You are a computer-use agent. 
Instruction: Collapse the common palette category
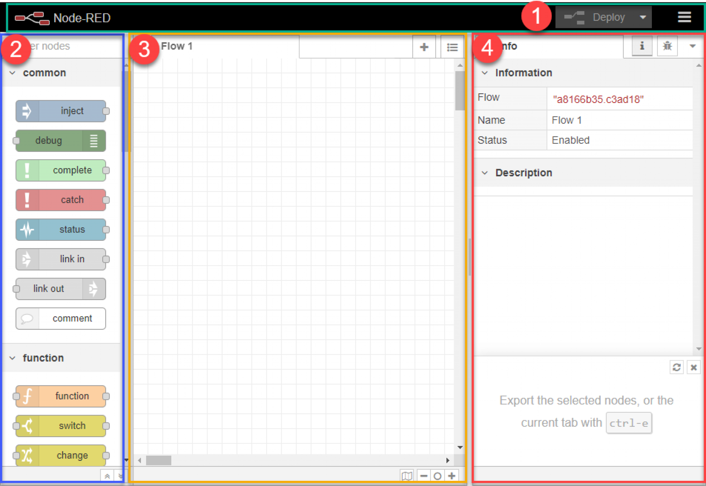12,73
